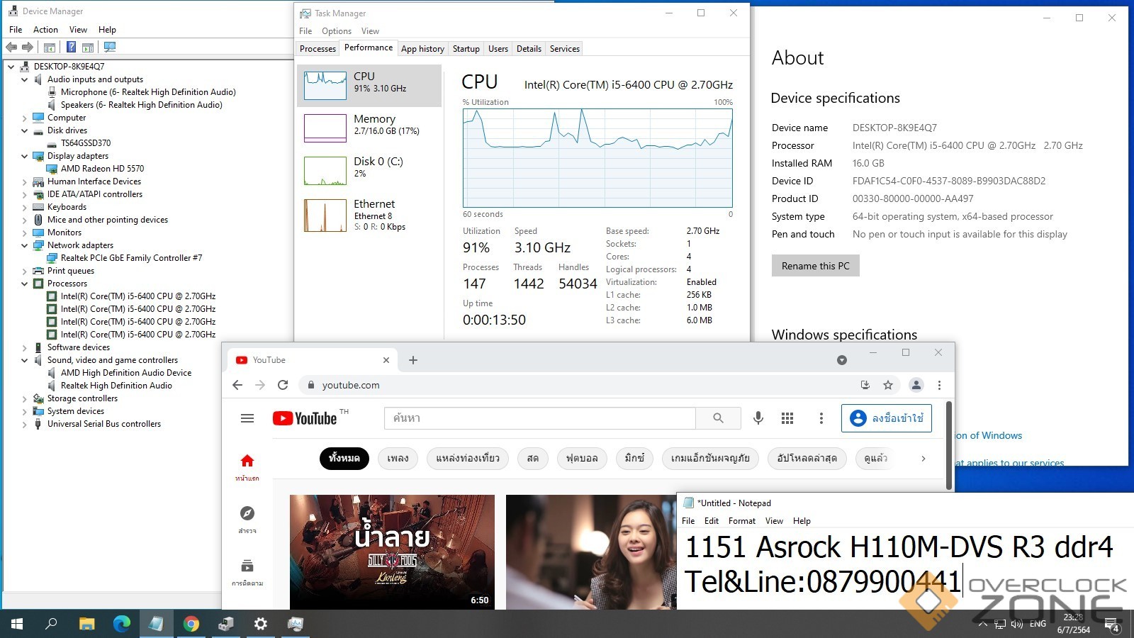Click the YouTube Home sidebar icon
This screenshot has width=1134, height=638.
tap(247, 466)
